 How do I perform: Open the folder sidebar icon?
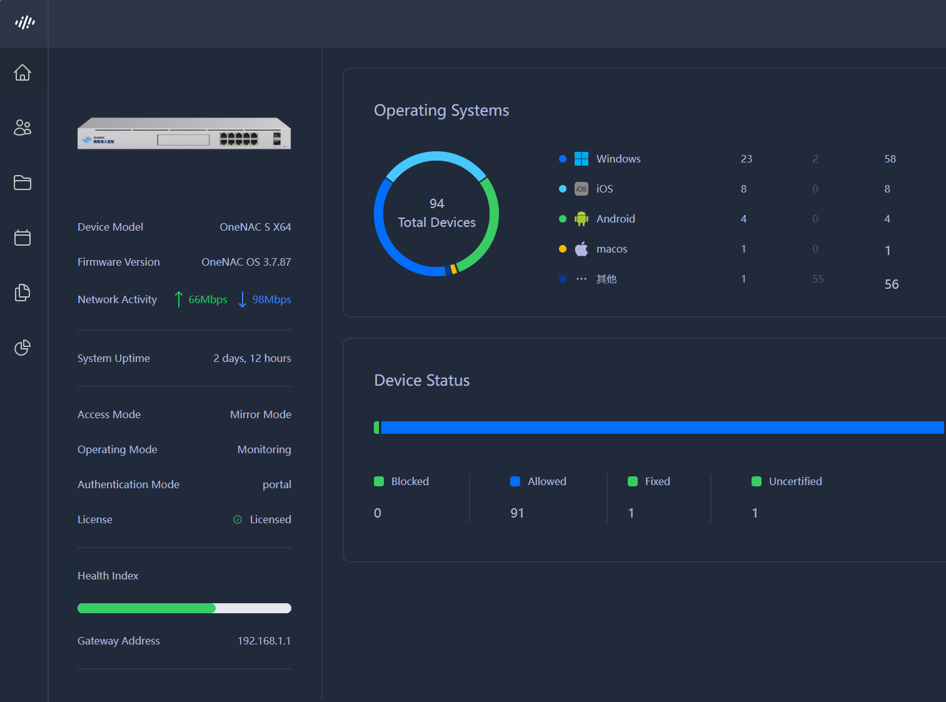23,183
